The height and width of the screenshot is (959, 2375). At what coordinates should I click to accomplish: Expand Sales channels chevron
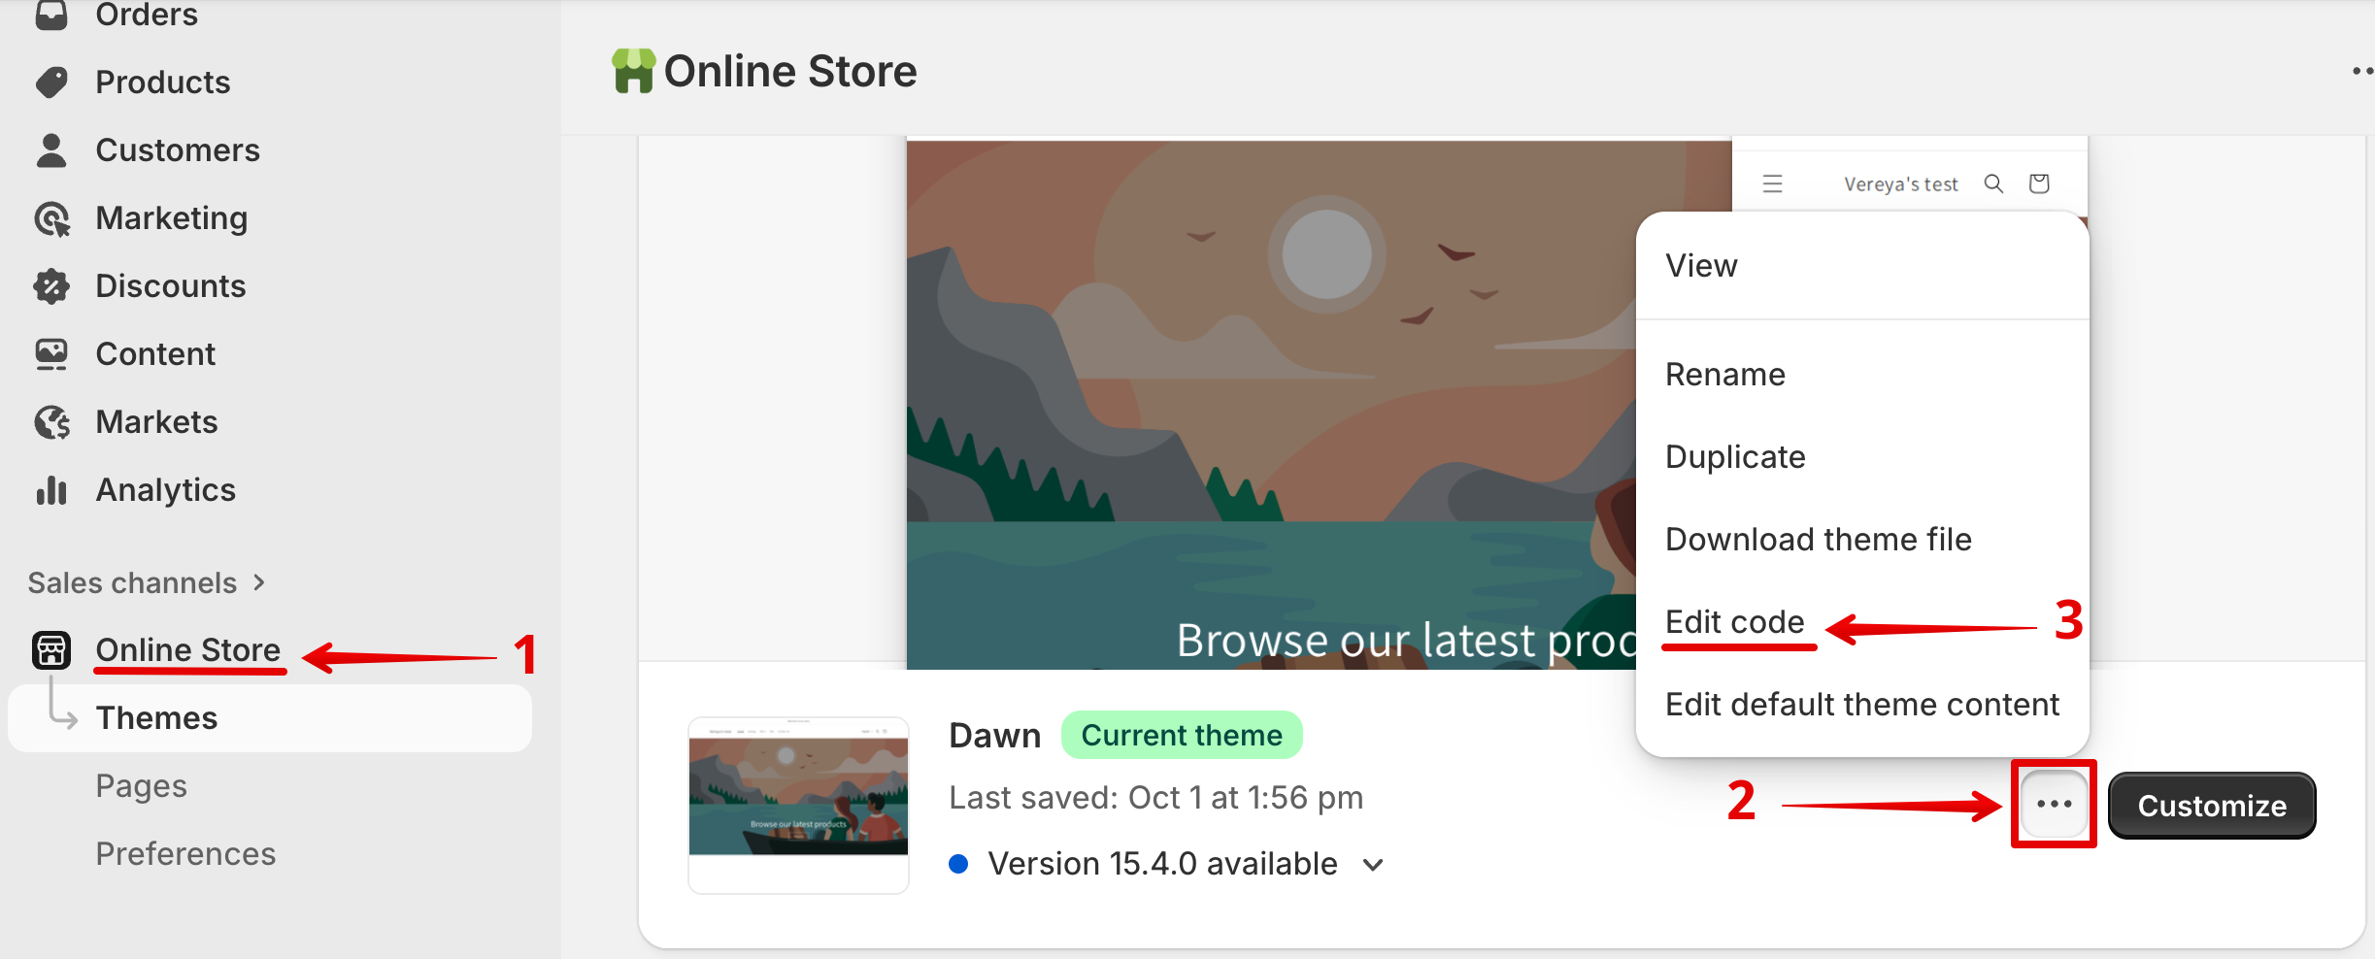coord(259,582)
